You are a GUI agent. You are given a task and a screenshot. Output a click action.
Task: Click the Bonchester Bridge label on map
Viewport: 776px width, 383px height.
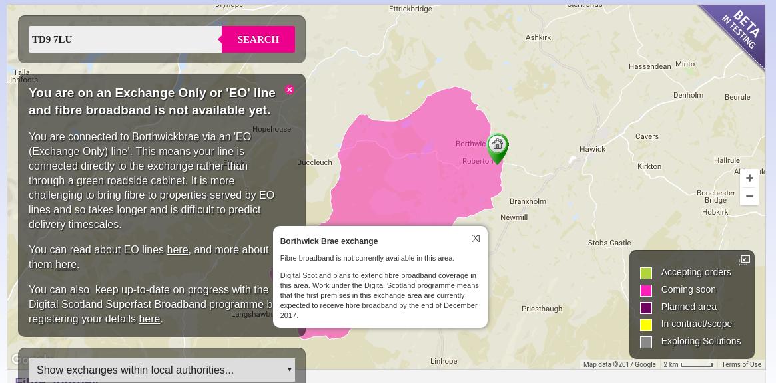pos(715,196)
